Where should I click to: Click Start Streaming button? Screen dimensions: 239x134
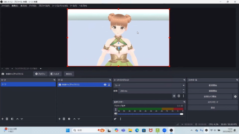pyautogui.click(x=213, y=85)
